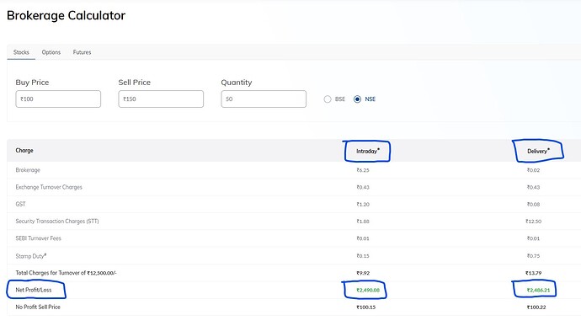Select the NSE exchange radio button
Viewport: 581px width, 326px height.
pos(357,99)
